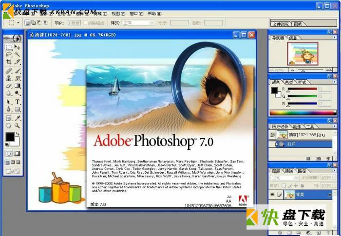Select the Healing Brush tool
This screenshot has height=236, width=341.
9,71
